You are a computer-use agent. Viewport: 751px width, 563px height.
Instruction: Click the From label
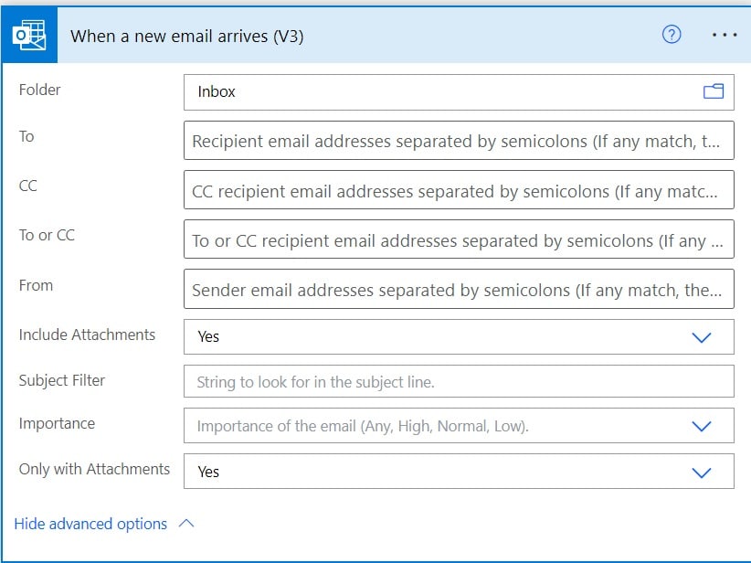(36, 285)
